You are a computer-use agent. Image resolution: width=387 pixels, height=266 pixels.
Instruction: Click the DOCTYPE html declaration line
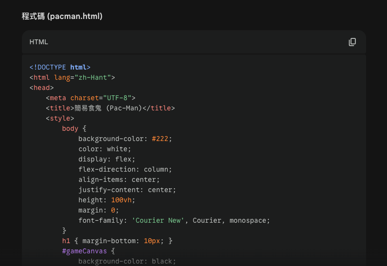60,67
